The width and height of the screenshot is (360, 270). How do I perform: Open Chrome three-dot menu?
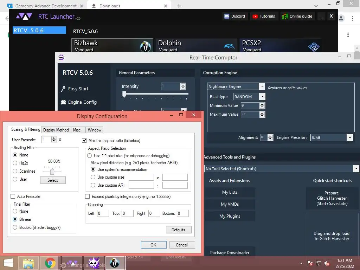pos(352,18)
